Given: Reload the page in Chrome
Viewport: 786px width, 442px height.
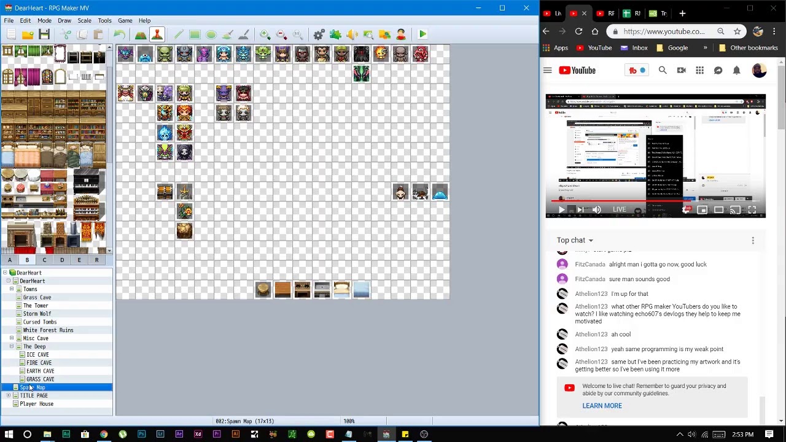Looking at the screenshot, I should coord(578,31).
